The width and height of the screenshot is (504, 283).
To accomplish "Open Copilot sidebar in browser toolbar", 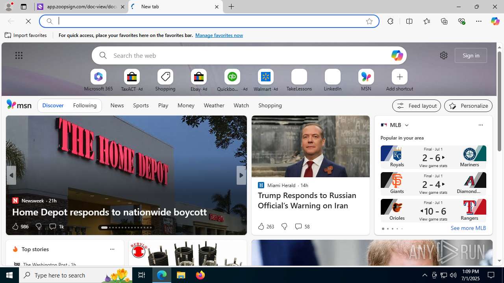I will 495,21.
